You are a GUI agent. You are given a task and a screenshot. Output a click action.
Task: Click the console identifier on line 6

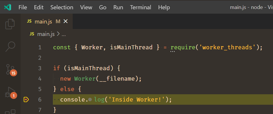[73, 100]
